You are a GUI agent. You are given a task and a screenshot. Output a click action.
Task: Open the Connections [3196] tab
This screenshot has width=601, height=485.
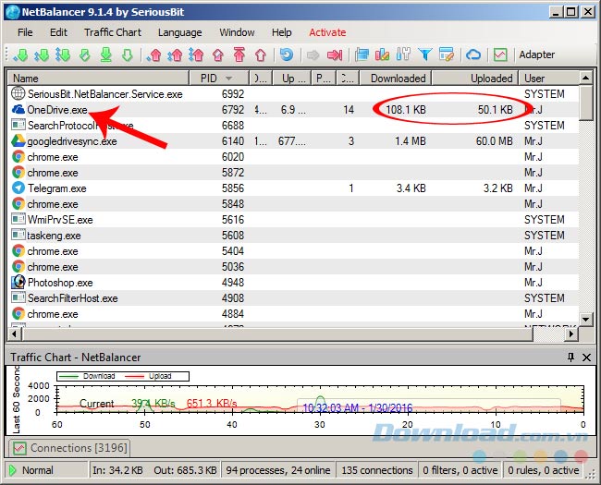(x=69, y=447)
